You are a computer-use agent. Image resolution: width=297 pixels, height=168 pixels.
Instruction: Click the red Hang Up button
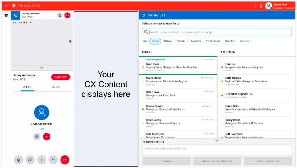pyautogui.click(x=61, y=77)
